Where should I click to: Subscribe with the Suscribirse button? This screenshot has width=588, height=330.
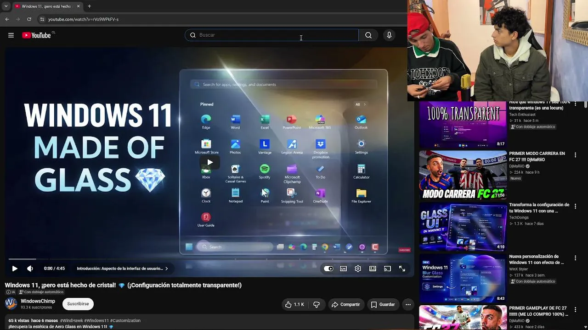[78, 304]
